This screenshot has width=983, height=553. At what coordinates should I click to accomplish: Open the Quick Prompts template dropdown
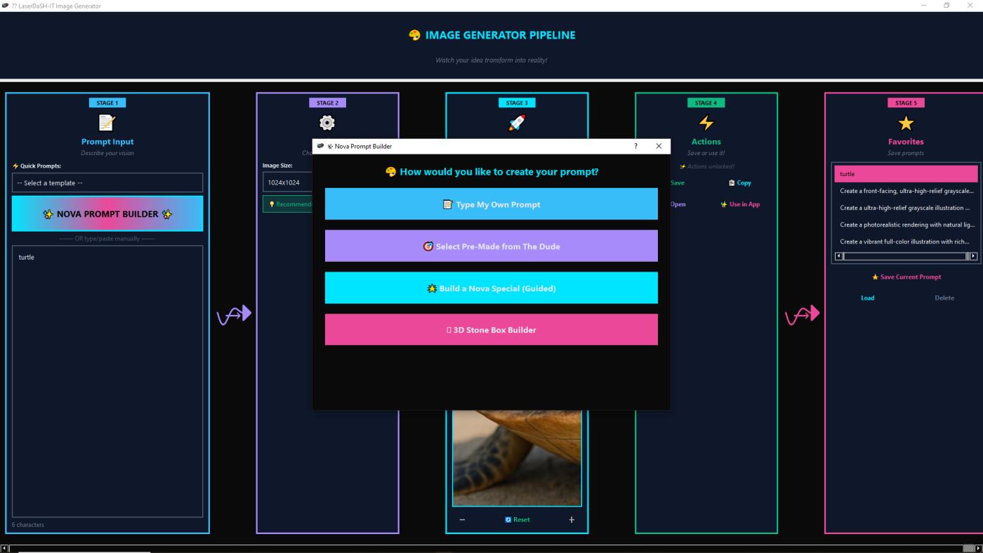tap(107, 183)
